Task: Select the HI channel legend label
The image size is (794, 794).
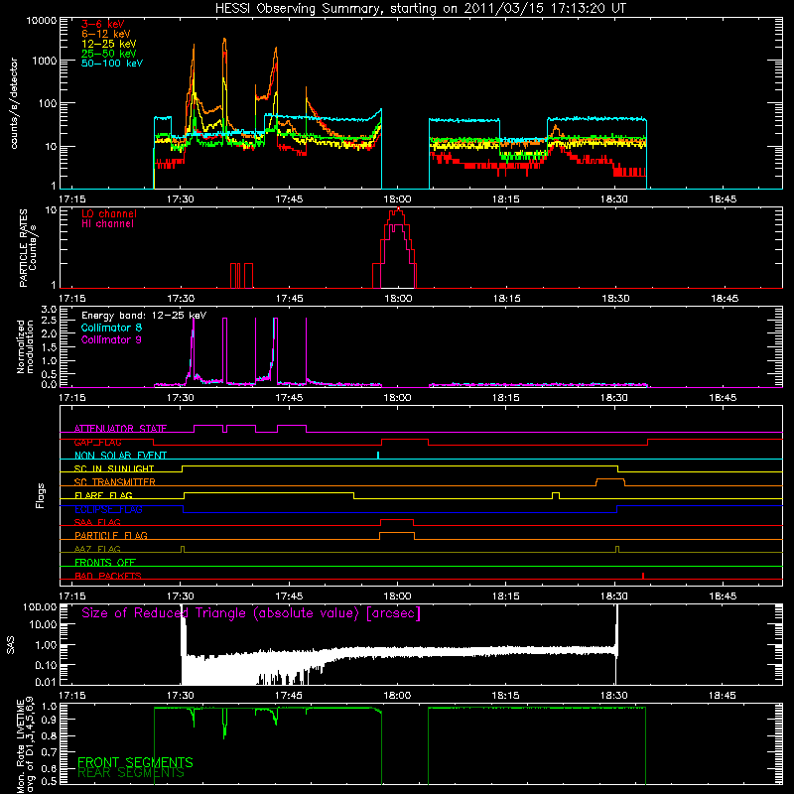Action: pyautogui.click(x=107, y=224)
